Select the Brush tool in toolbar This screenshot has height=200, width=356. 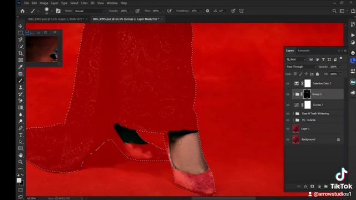coord(21,81)
